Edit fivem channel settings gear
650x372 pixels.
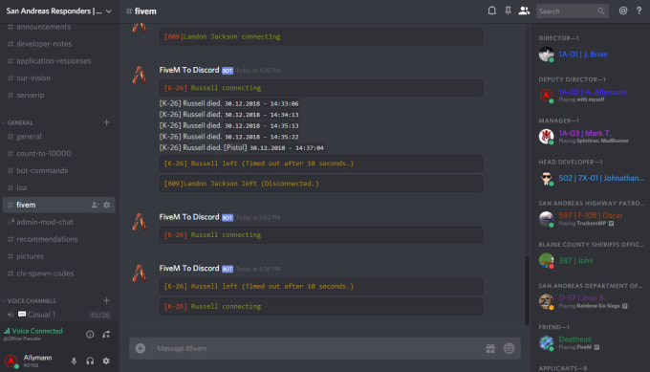pyautogui.click(x=106, y=205)
